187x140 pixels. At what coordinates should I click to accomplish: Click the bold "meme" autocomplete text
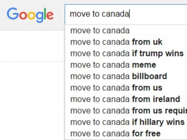coord(144,65)
